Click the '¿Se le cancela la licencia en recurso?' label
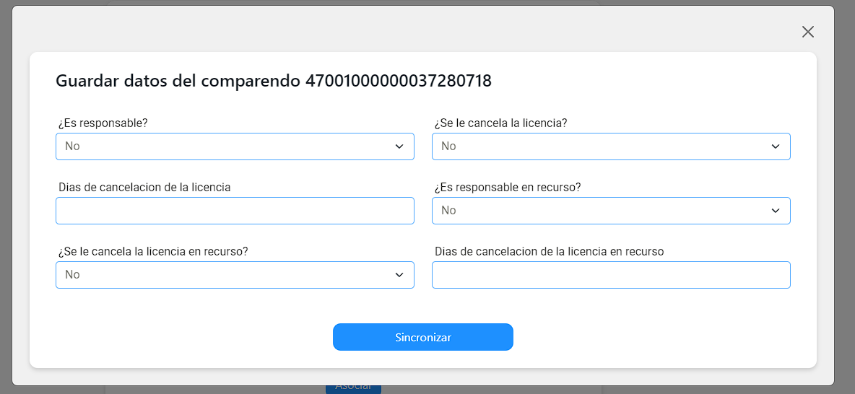This screenshot has width=855, height=394. 152,252
